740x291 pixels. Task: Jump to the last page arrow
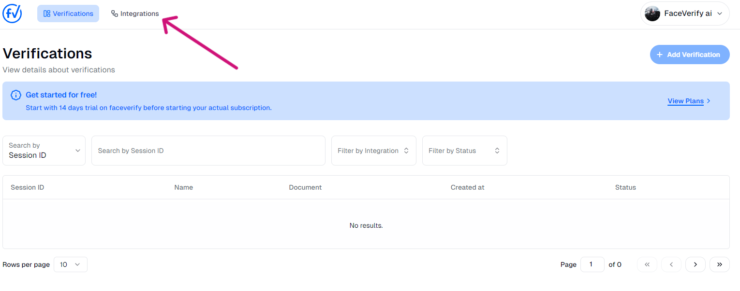tap(719, 264)
